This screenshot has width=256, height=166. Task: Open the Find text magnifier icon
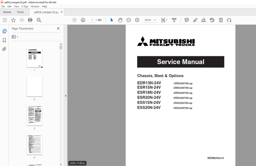tap(39, 20)
